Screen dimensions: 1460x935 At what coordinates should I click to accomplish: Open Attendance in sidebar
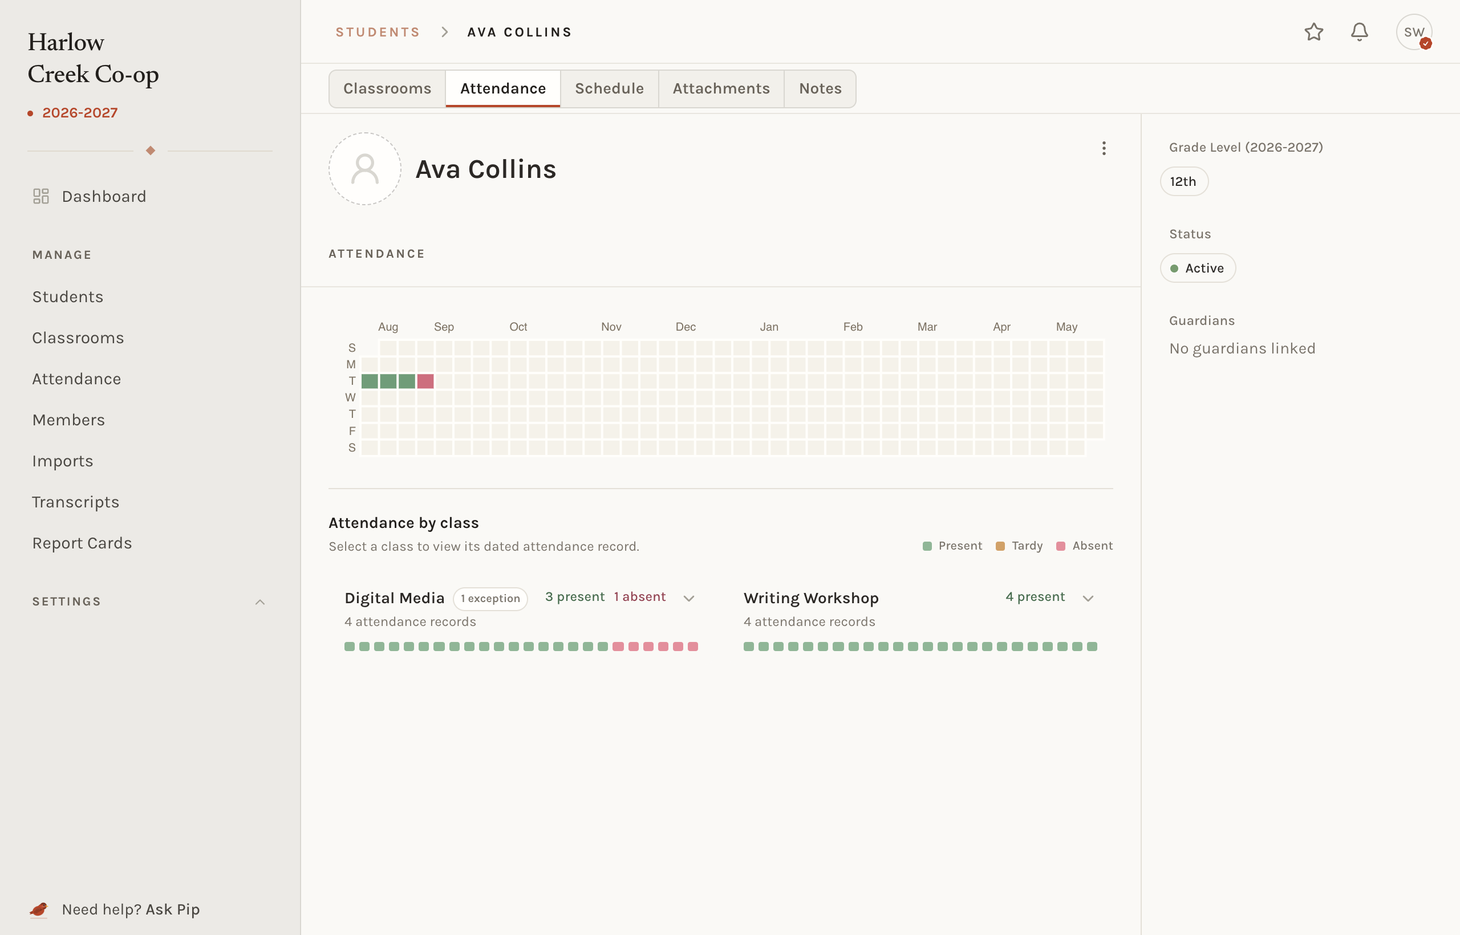(76, 379)
